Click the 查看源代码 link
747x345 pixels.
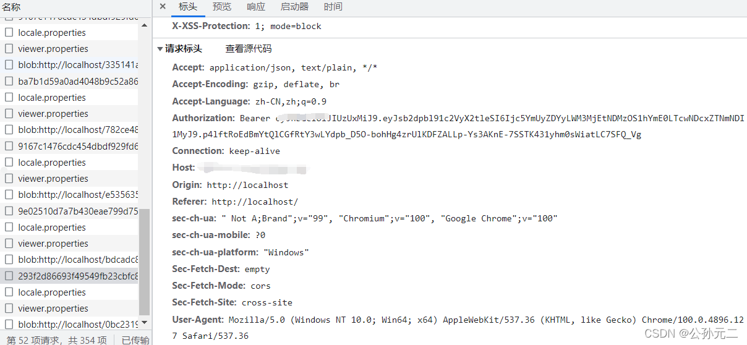coord(249,49)
